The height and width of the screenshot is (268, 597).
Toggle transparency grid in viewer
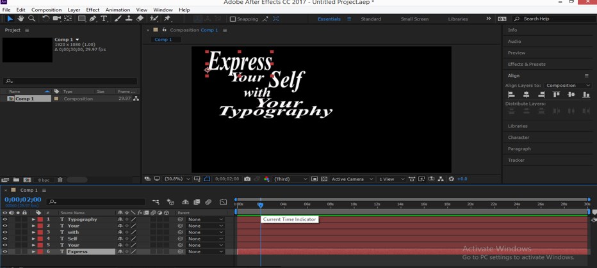coord(324,179)
